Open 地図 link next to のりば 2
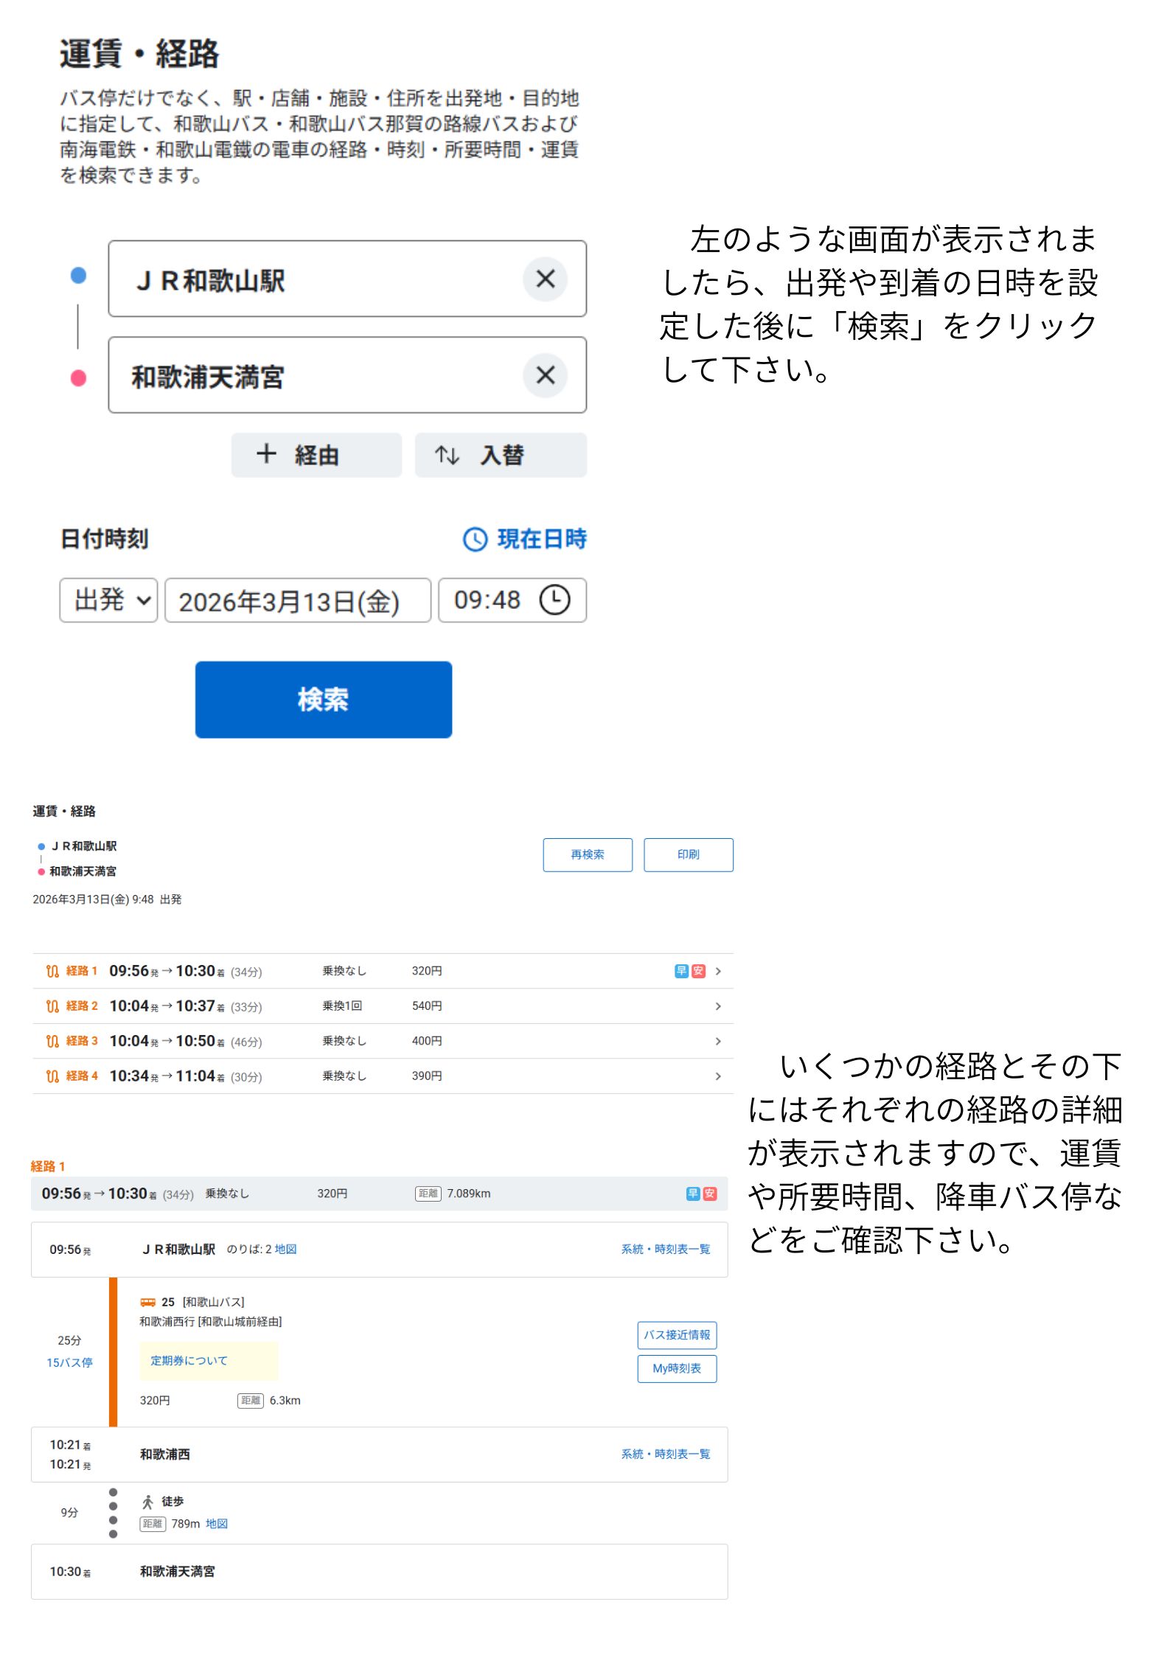This screenshot has height=1655, width=1170. [285, 1249]
